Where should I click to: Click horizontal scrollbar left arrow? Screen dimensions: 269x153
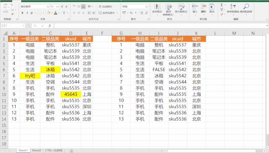[166, 151]
